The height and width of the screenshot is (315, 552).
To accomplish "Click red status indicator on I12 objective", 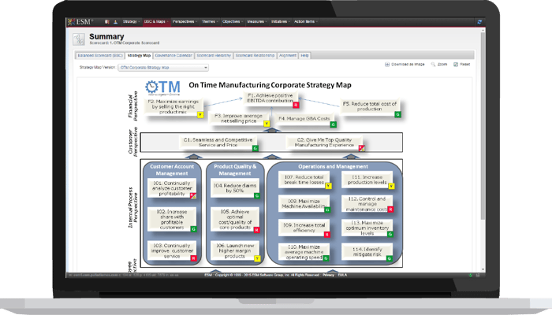I will click(x=390, y=209).
